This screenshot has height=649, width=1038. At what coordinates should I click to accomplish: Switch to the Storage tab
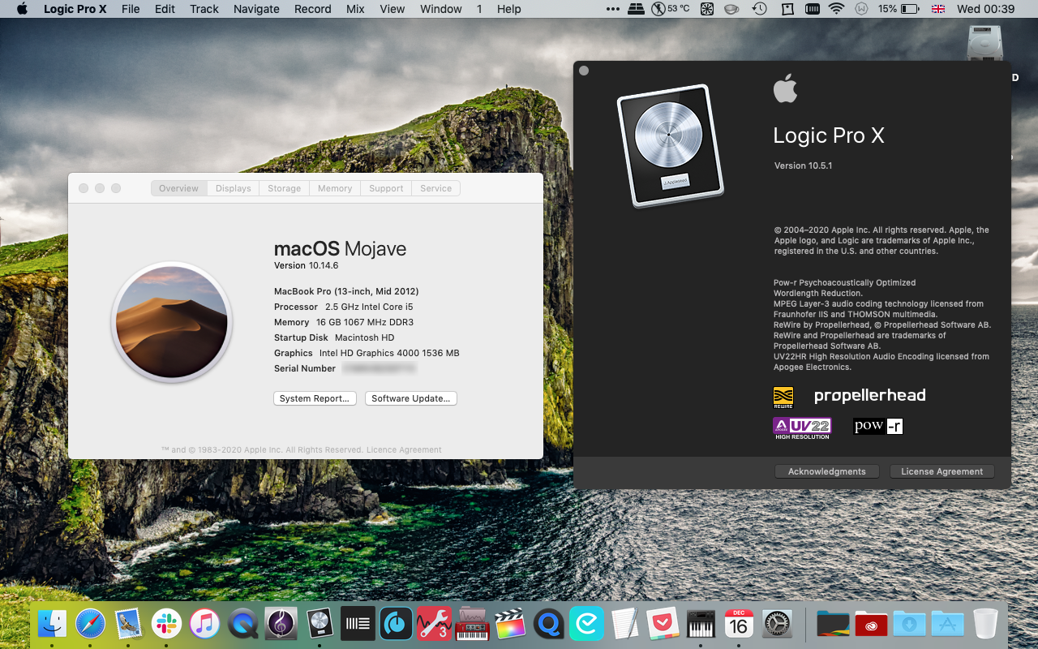pos(285,188)
